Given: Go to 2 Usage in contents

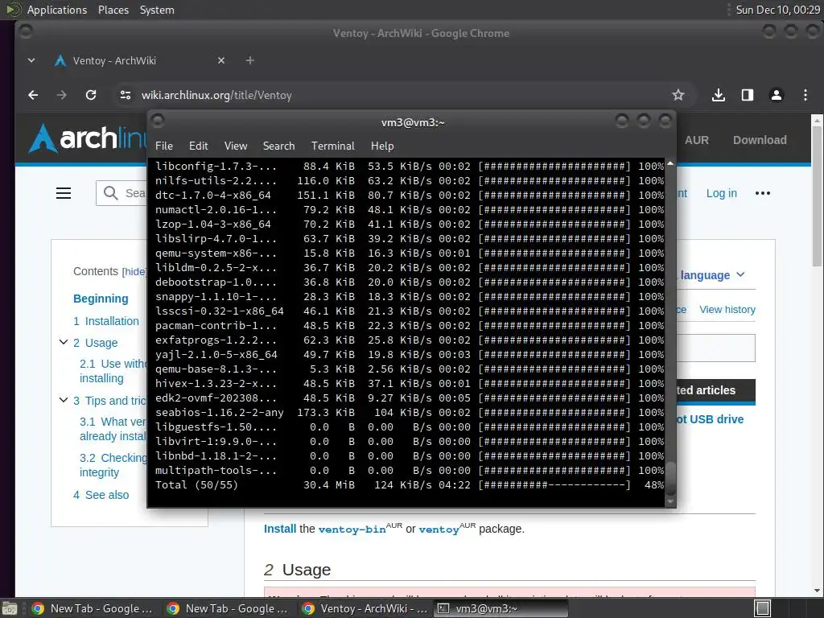Looking at the screenshot, I should [x=96, y=343].
